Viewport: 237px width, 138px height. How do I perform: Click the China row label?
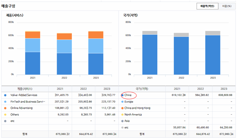point(128,95)
